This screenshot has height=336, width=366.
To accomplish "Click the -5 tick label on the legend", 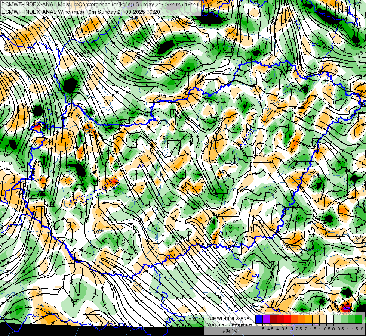I will pos(262,329).
